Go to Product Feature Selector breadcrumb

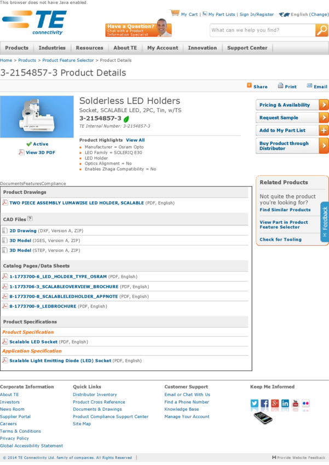click(x=68, y=60)
